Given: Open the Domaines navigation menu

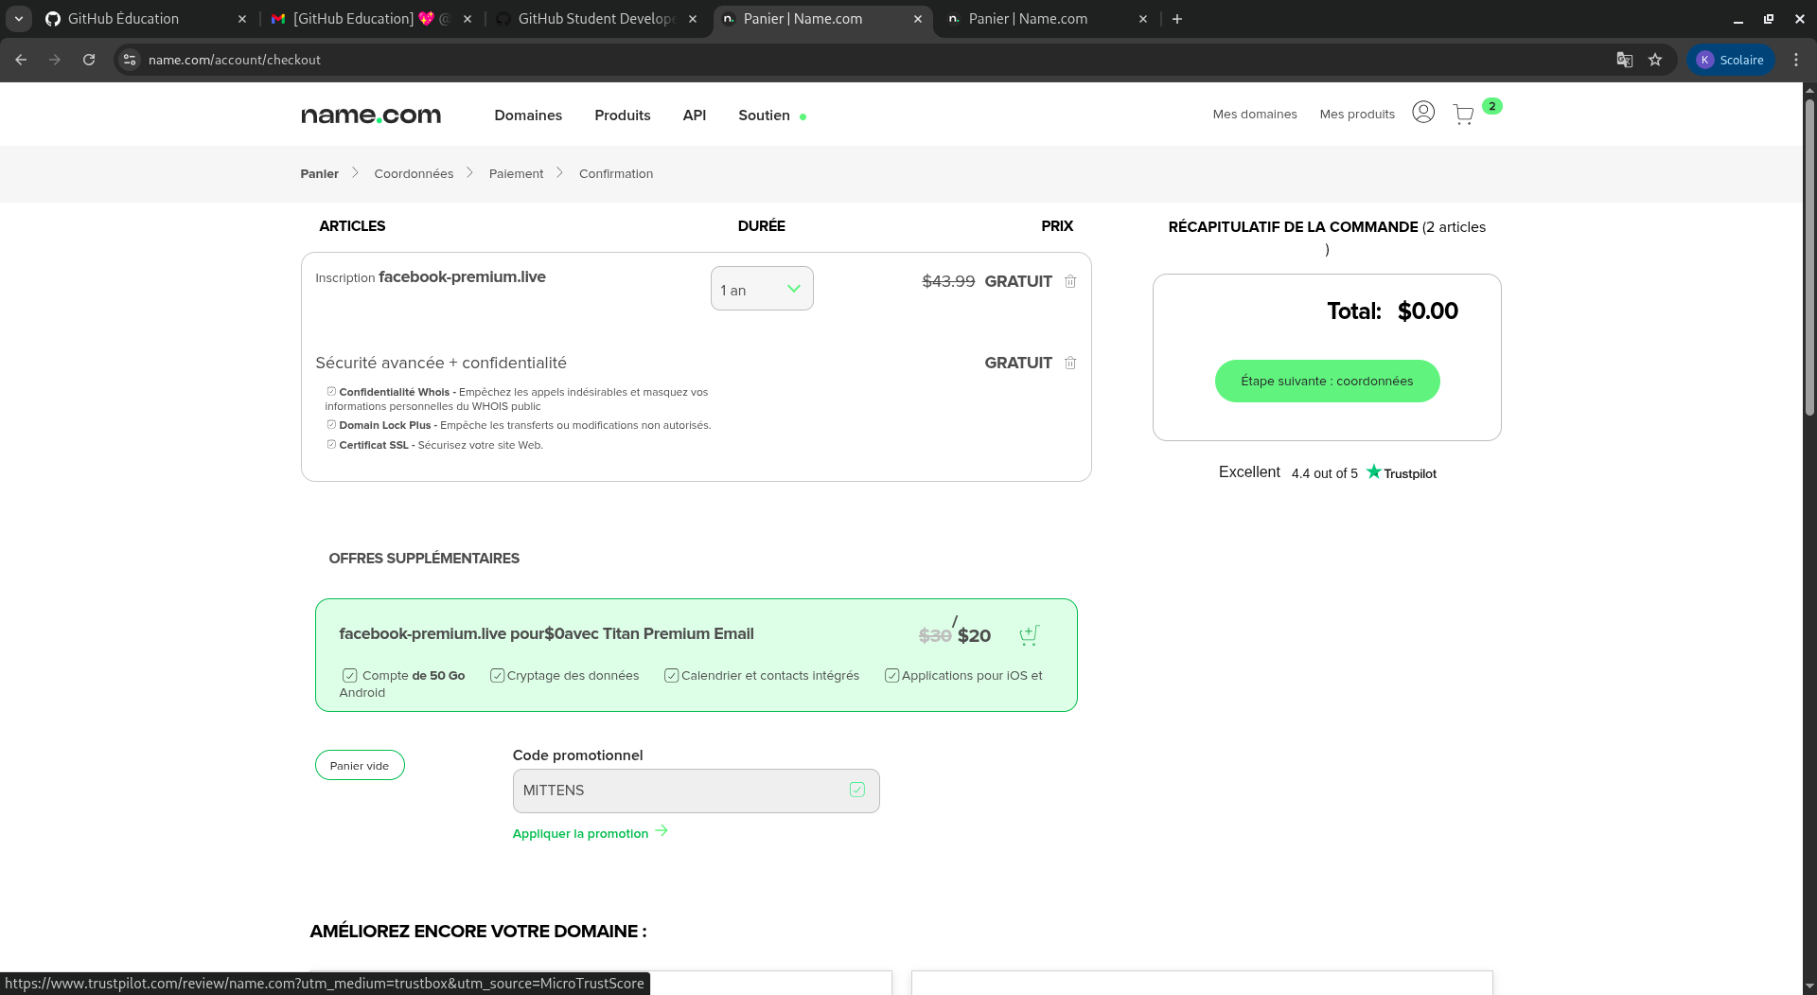Looking at the screenshot, I should point(528,115).
